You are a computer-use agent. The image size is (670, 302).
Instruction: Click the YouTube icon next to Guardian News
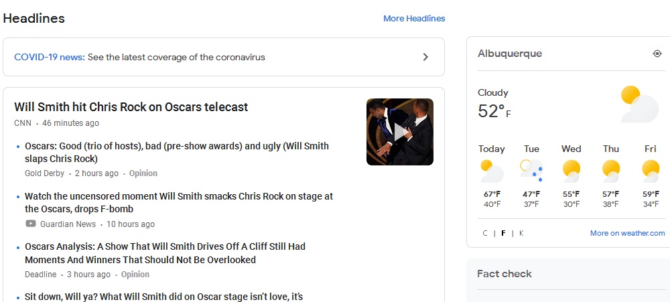tap(31, 224)
